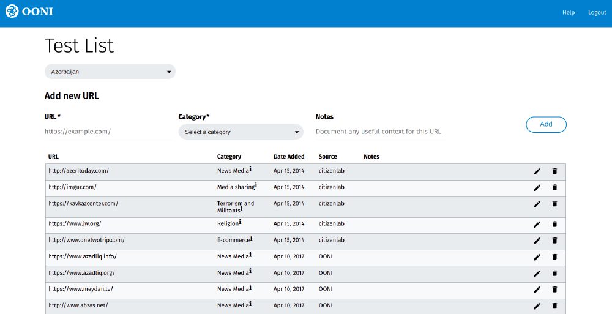Edit the meydan.tv row
The height and width of the screenshot is (314, 612).
(x=537, y=290)
